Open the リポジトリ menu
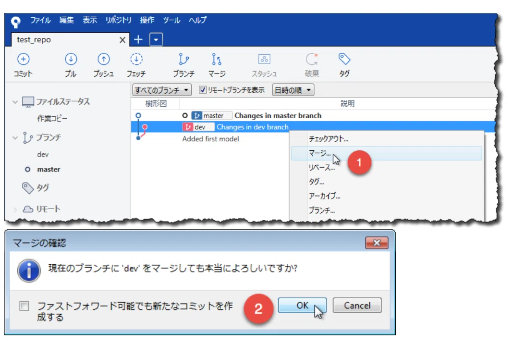Viewport: 513px width, 343px height. pos(119,20)
